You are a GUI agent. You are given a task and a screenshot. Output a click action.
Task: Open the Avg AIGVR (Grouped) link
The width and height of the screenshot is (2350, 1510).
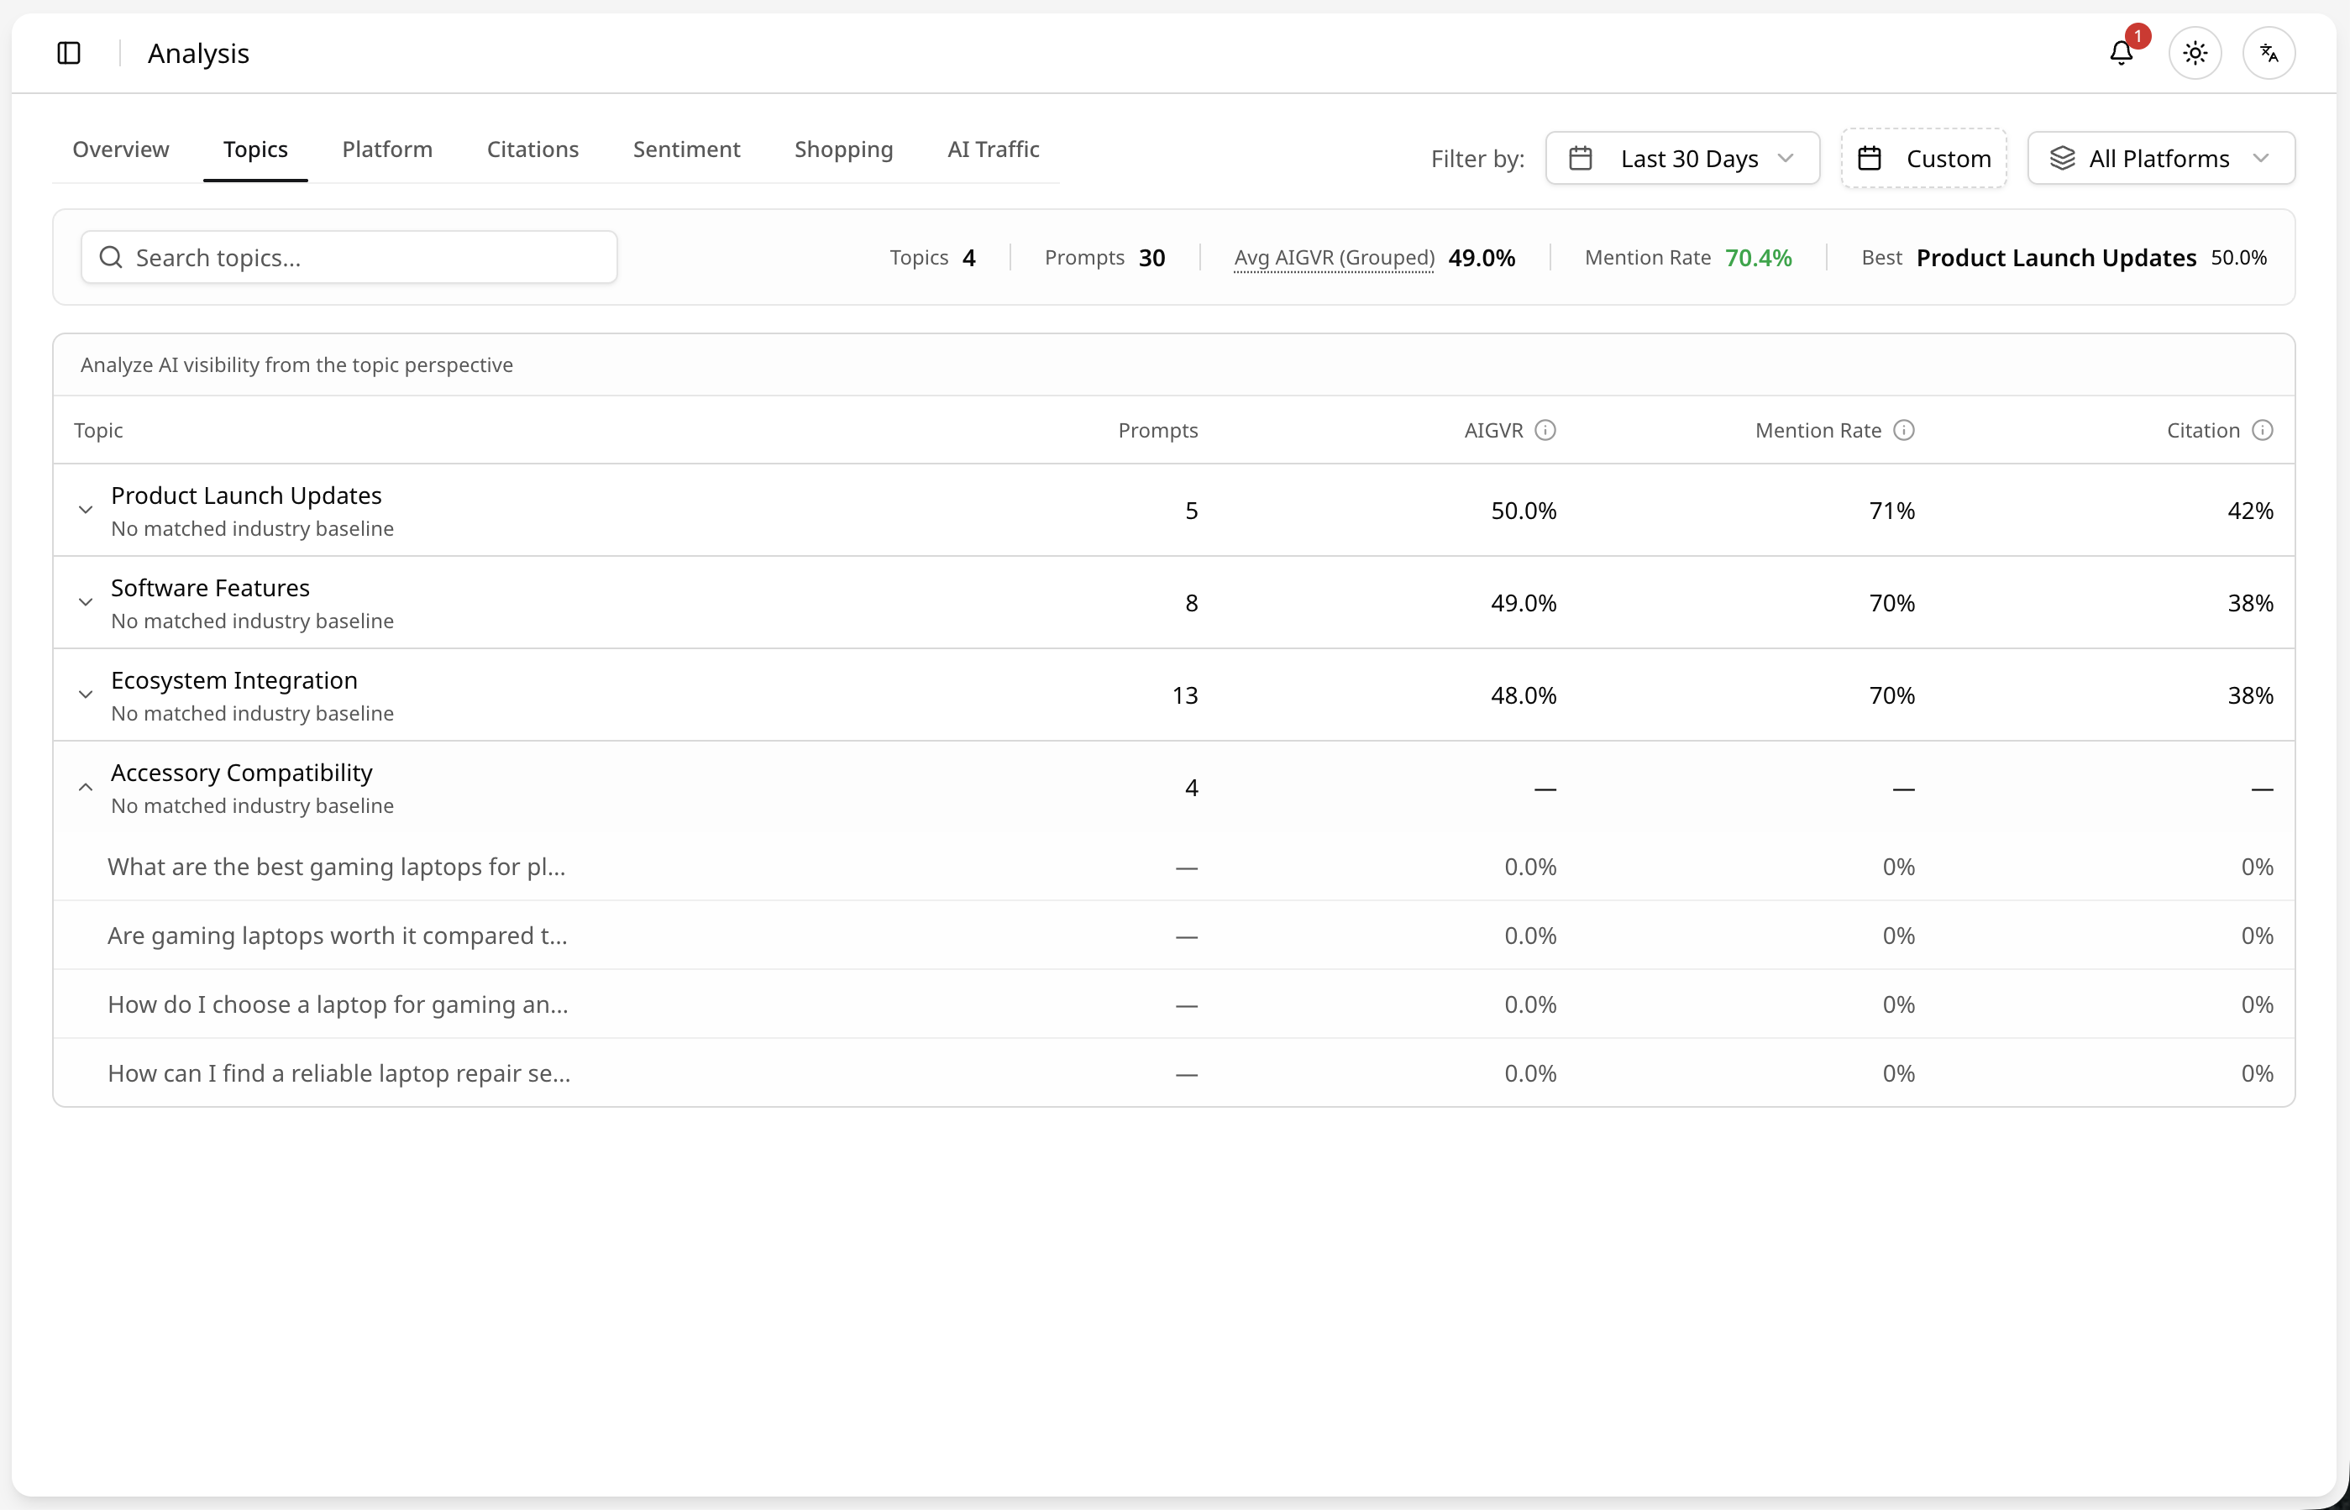point(1335,258)
